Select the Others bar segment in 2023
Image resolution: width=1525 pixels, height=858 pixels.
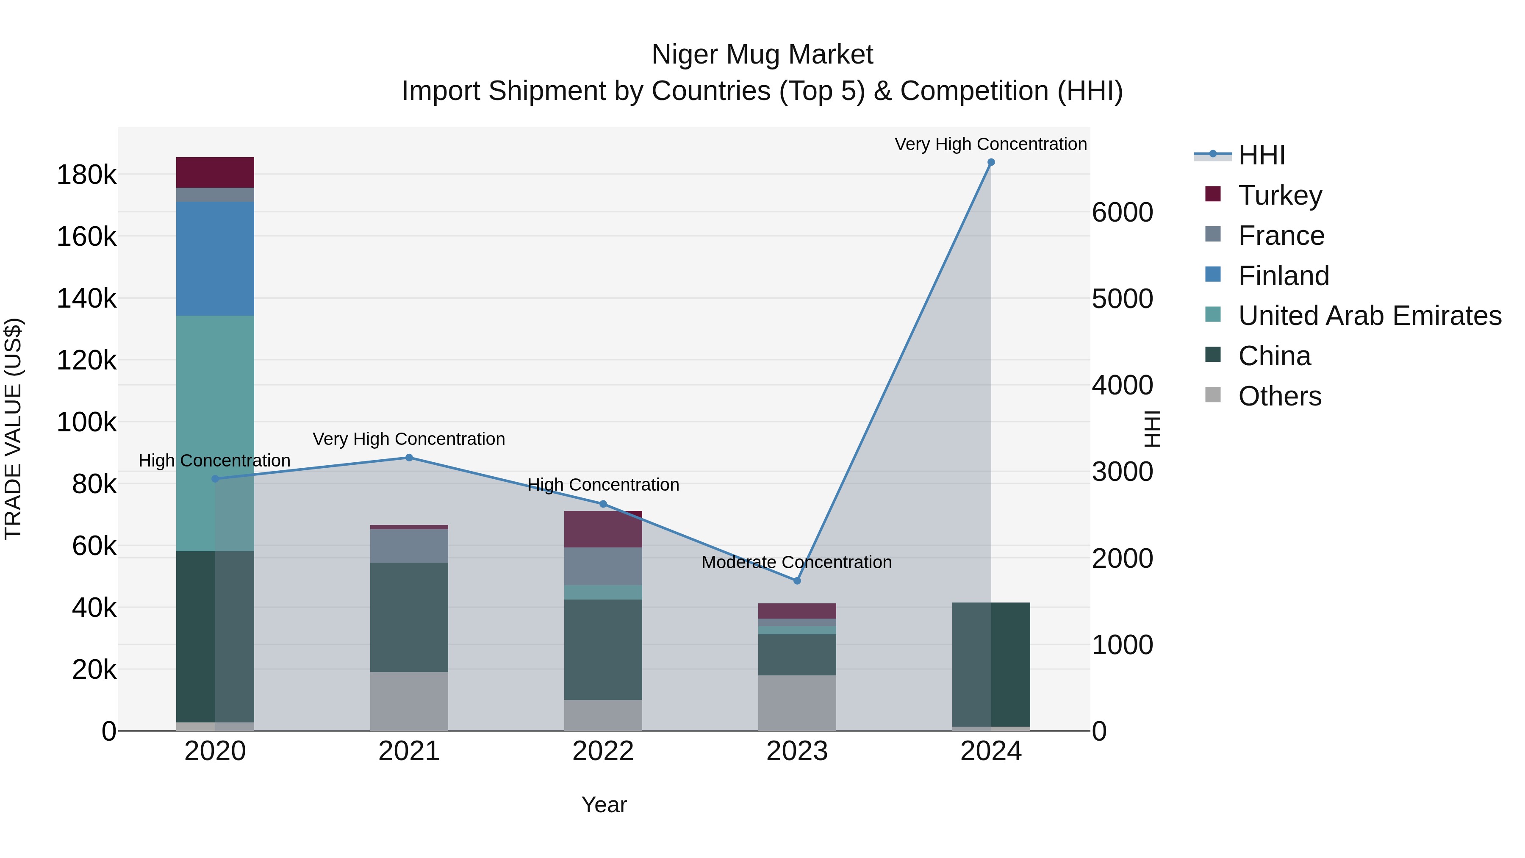[797, 703]
